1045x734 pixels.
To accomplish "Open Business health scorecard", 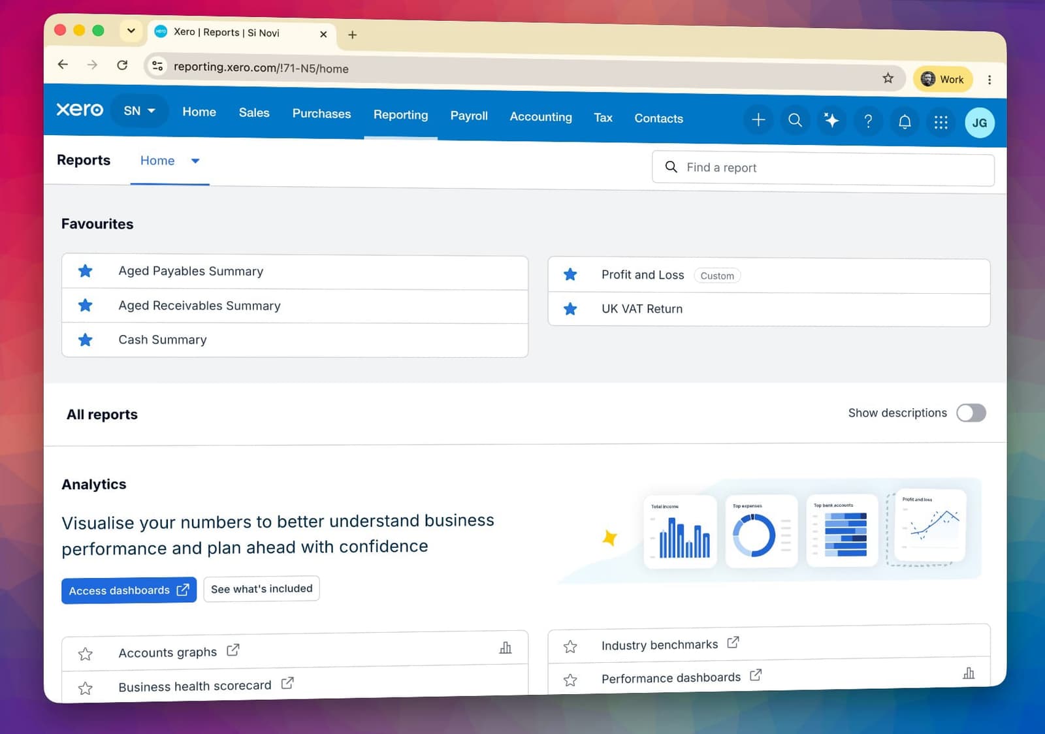I will tap(195, 686).
